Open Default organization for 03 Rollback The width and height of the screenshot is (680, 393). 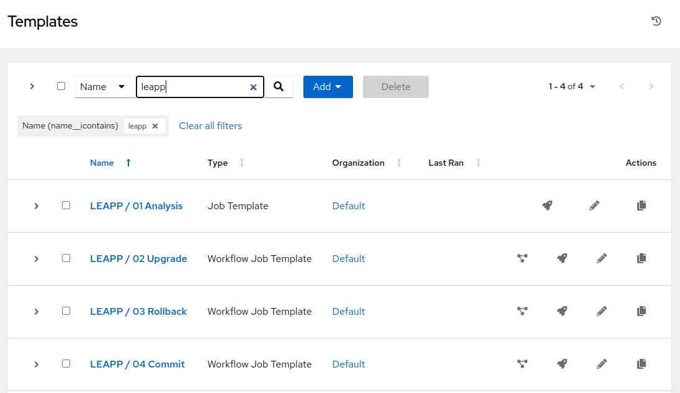(349, 312)
